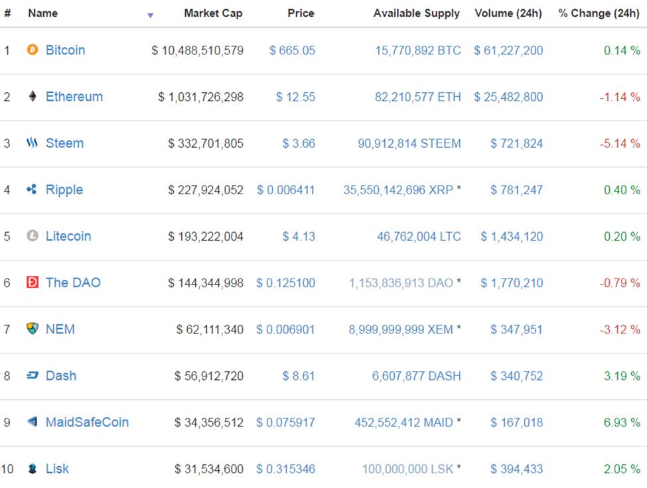Image resolution: width=647 pixels, height=488 pixels.
Task: Open the Lisk name link
Action: [57, 469]
